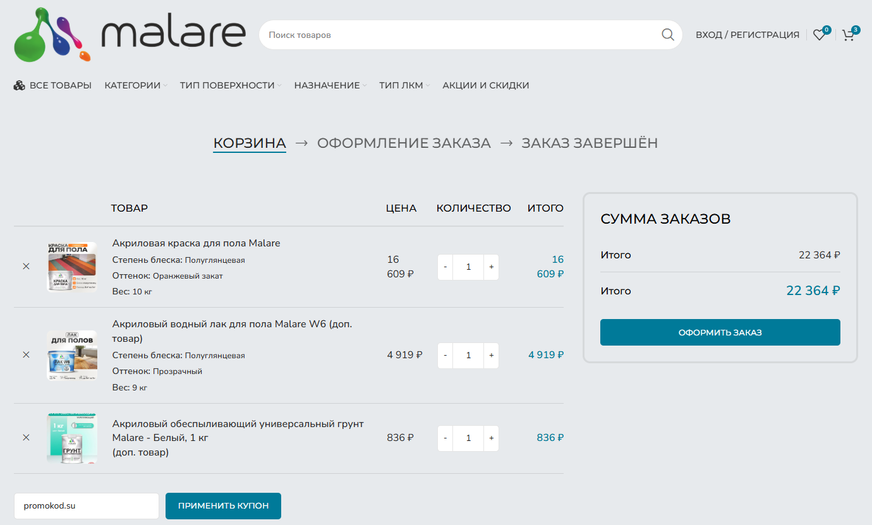
Task: Click the Вход / Регистрация link
Action: click(x=747, y=35)
